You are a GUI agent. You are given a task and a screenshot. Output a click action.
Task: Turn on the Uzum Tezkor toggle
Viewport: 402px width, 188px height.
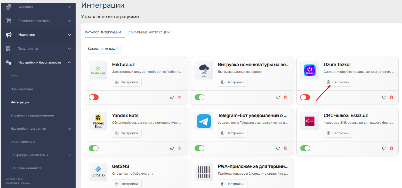tap(305, 97)
